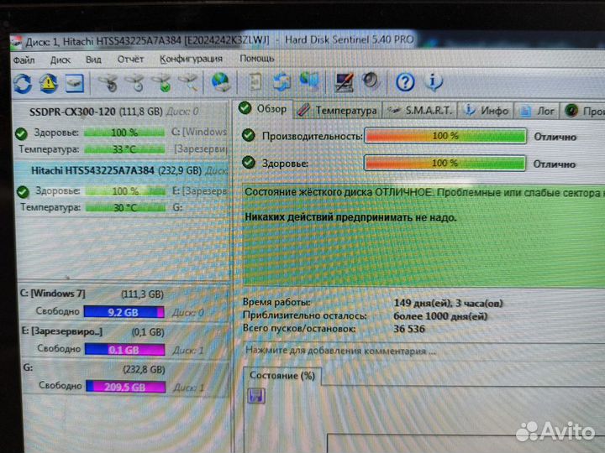The height and width of the screenshot is (453, 605).
Task: Click the blue refresh arrows toolbar icon
Action: [22, 82]
